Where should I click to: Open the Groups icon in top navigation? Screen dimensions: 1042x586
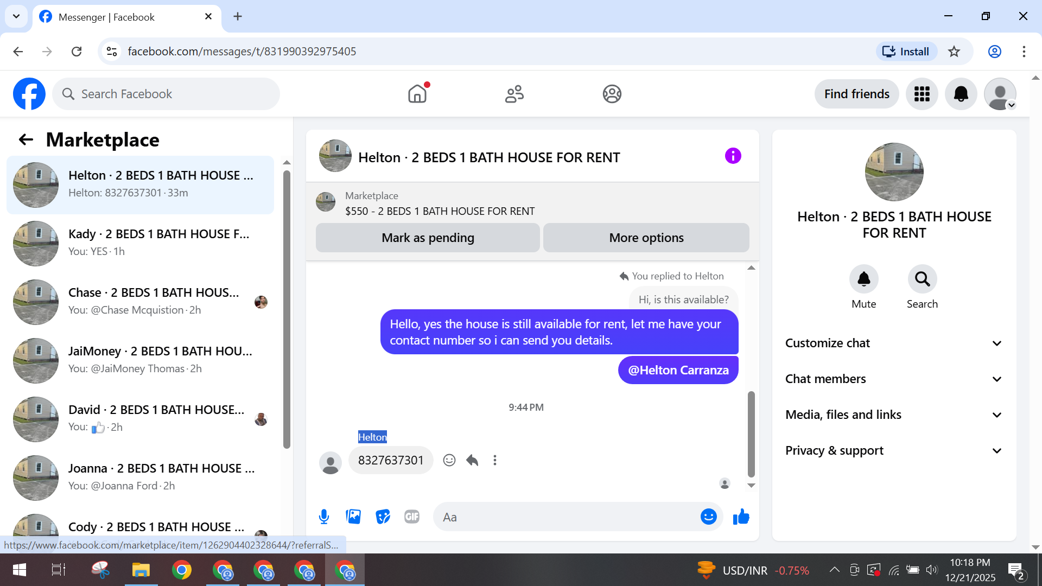coord(612,94)
